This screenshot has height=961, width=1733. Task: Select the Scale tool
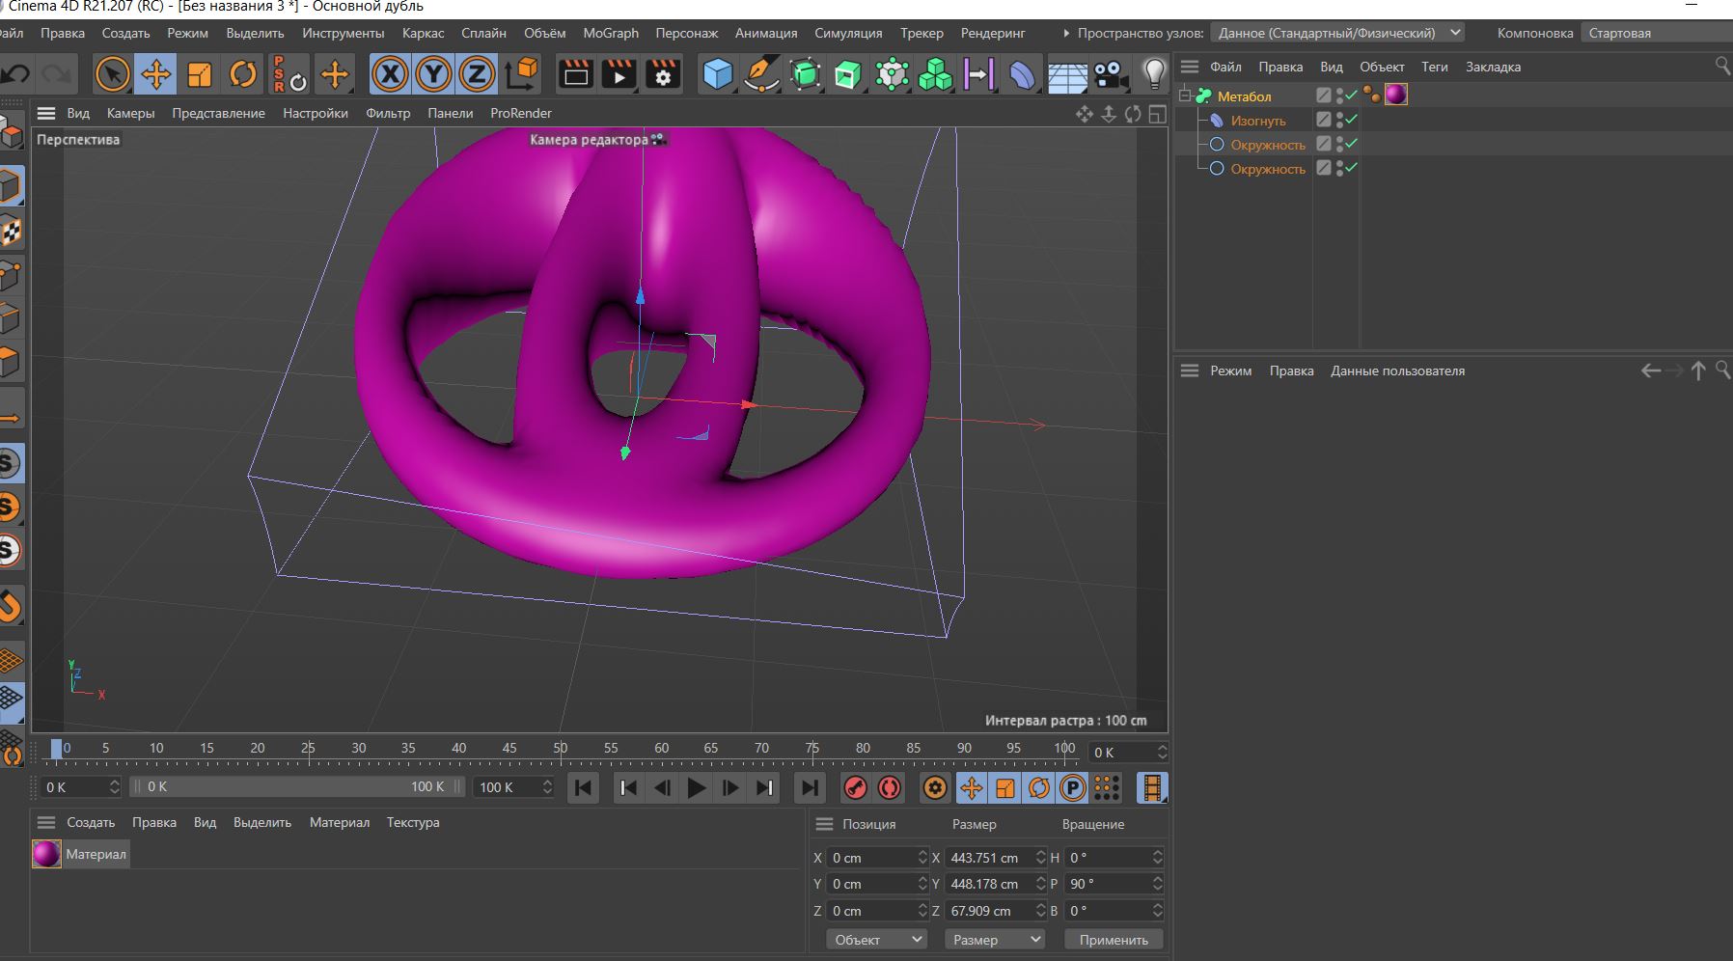199,74
